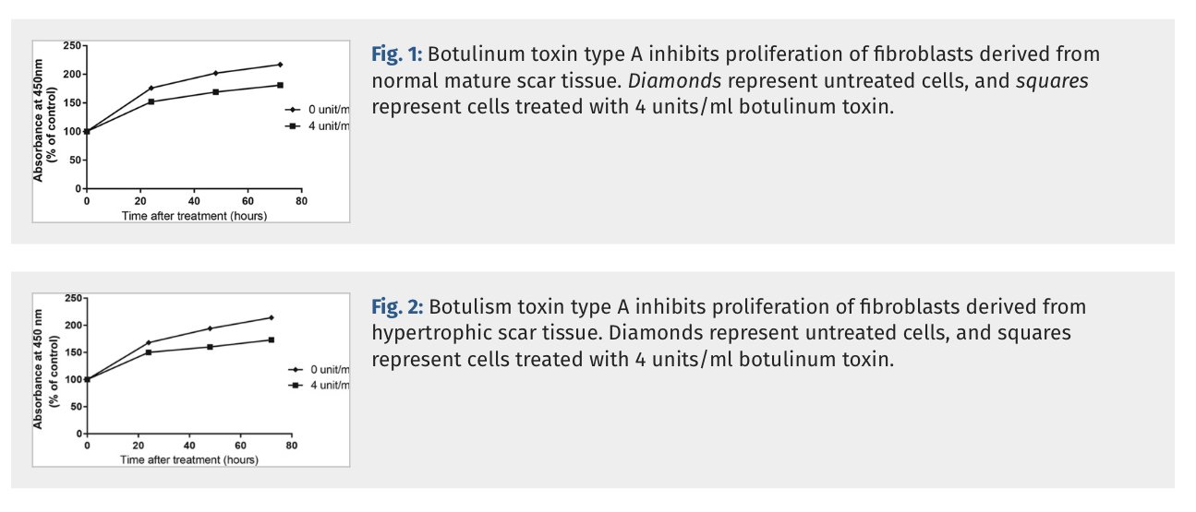Select the diamond "0 unit/m" legend marker in Fig. 2
The width and height of the screenshot is (1196, 512).
point(296,368)
